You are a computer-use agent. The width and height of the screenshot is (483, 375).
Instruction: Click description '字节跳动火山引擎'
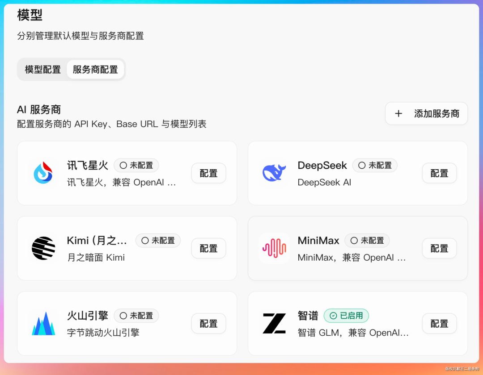[103, 333]
